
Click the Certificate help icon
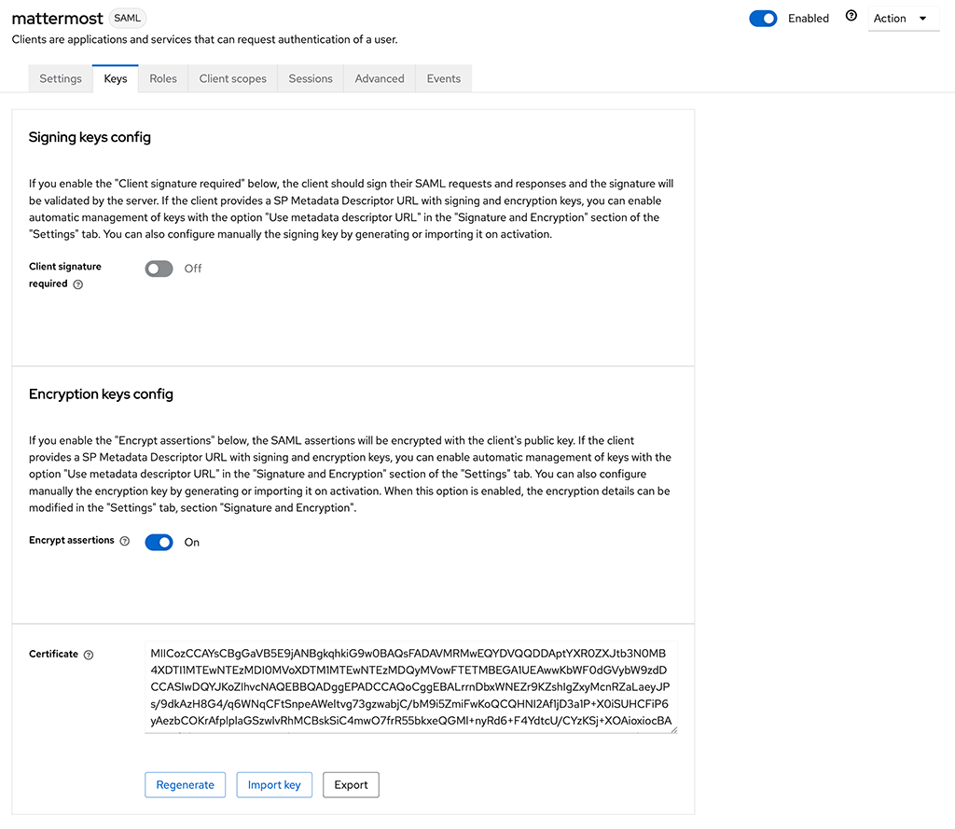pos(89,654)
